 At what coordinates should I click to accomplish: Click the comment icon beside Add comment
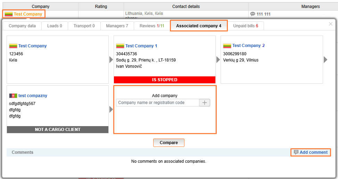click(x=296, y=152)
